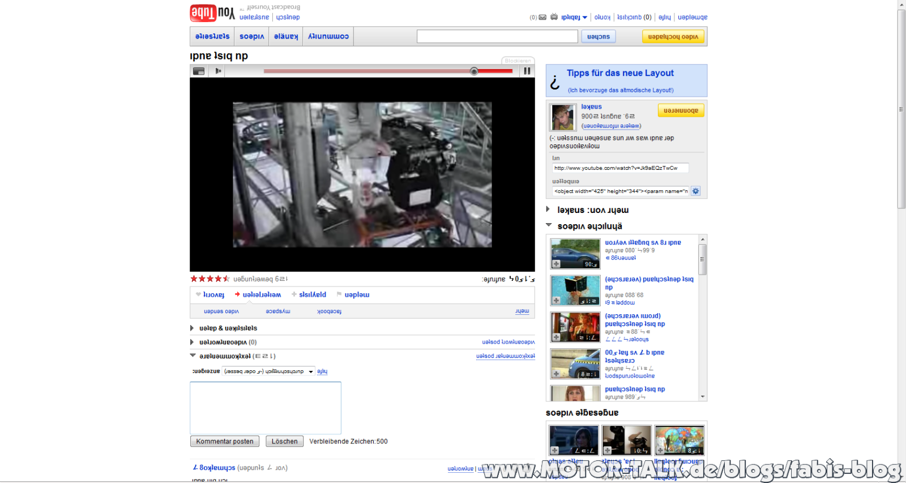
Task: Click the upside-down YouTube logo
Action: 212,12
